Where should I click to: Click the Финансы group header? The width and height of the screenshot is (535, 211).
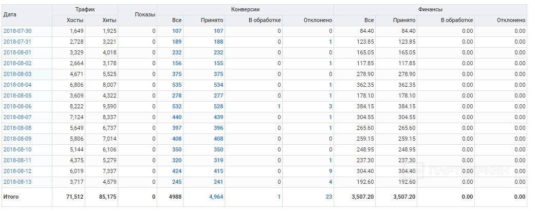(x=430, y=10)
